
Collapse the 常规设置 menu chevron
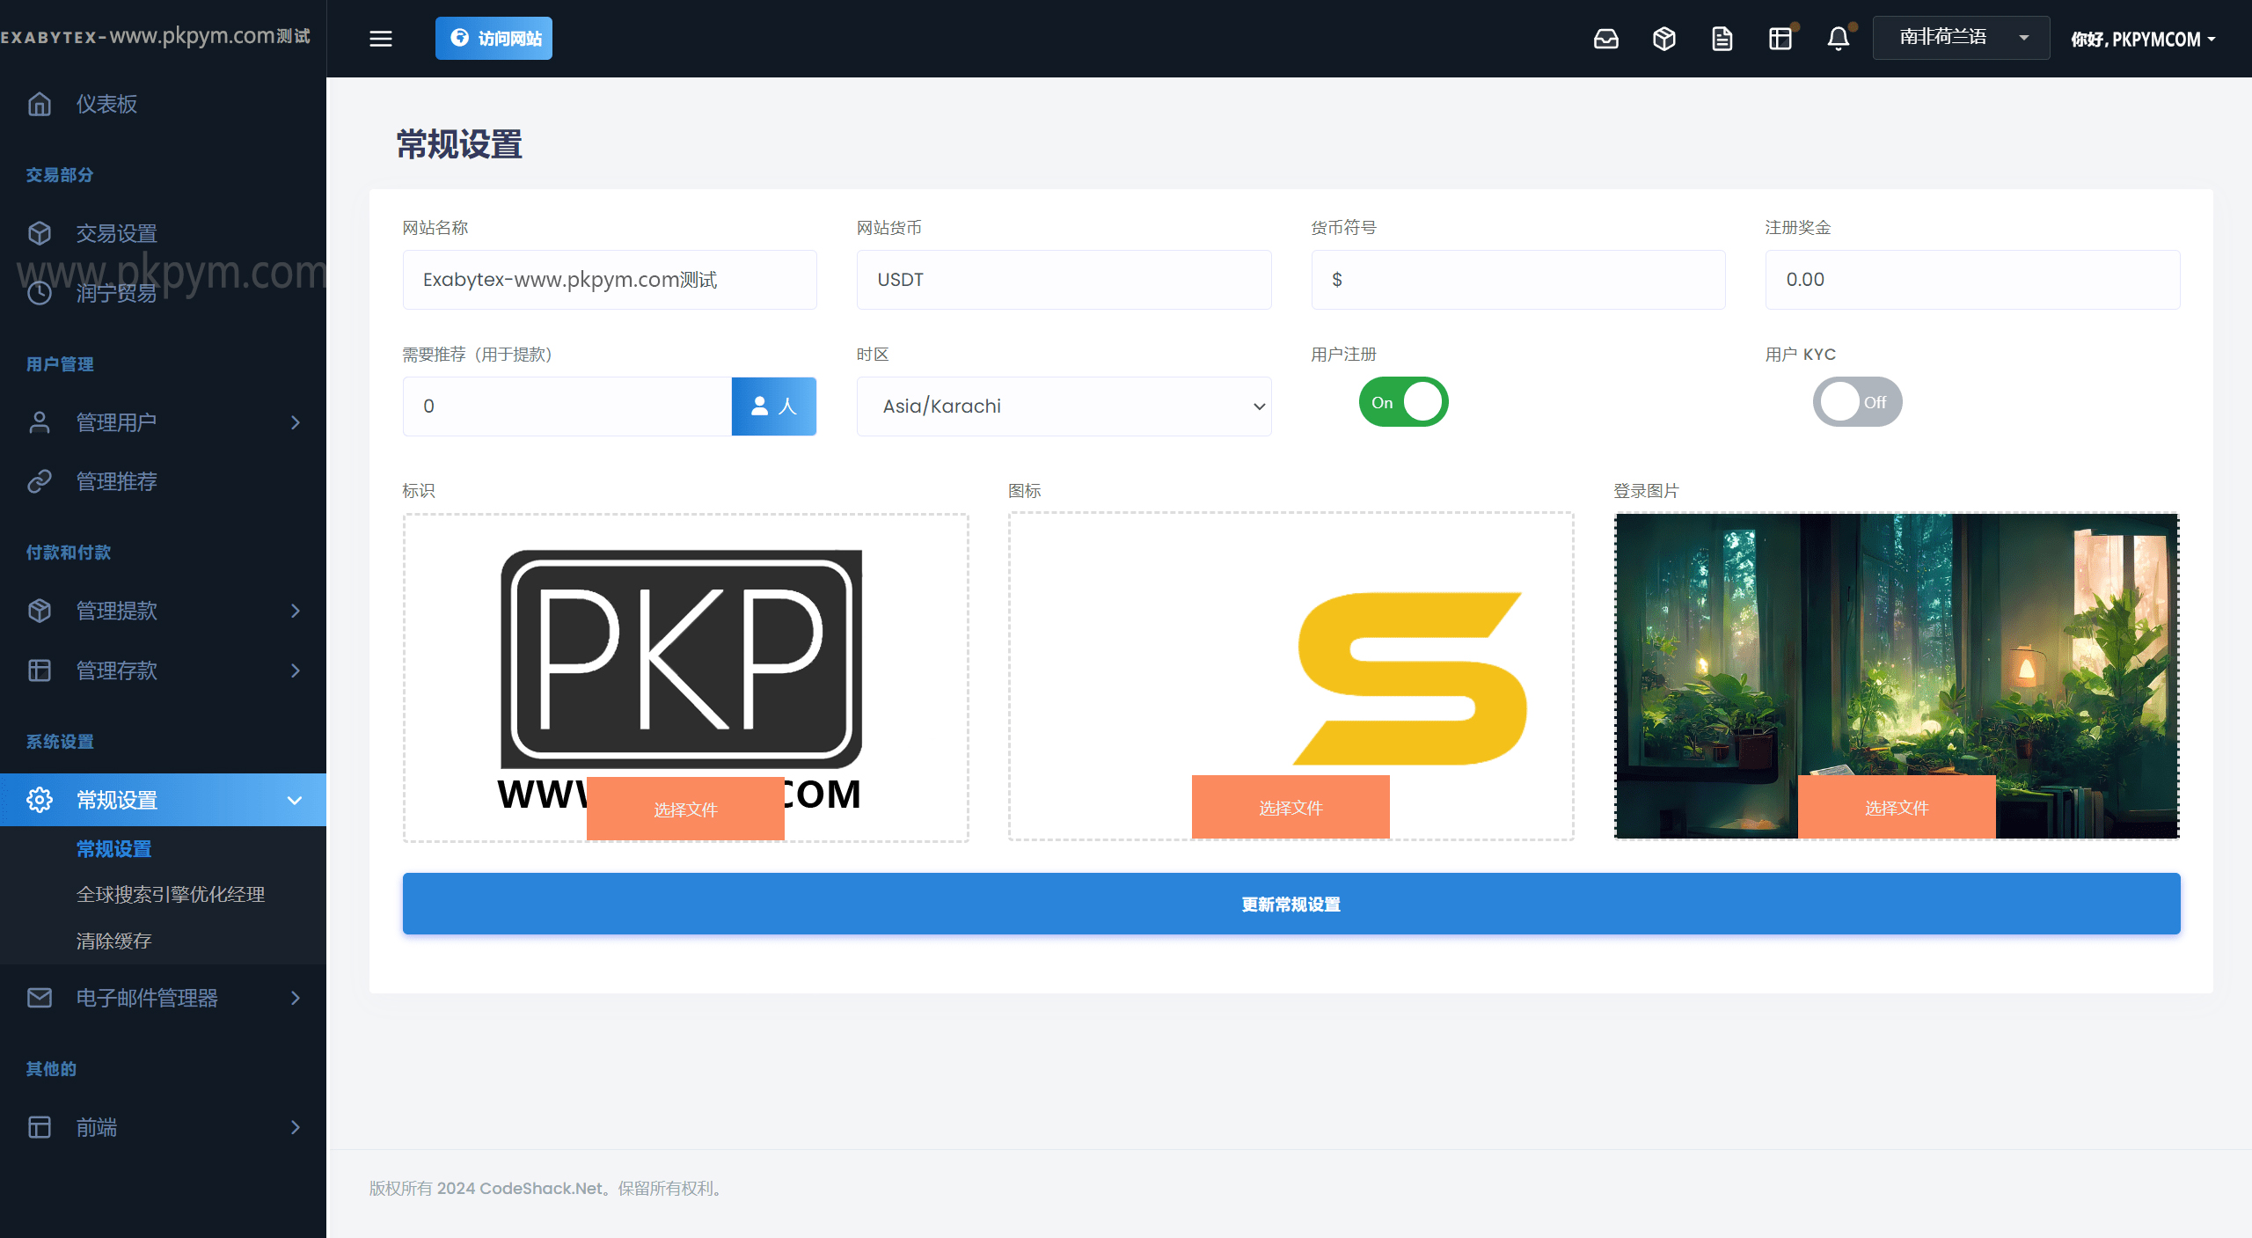click(295, 800)
